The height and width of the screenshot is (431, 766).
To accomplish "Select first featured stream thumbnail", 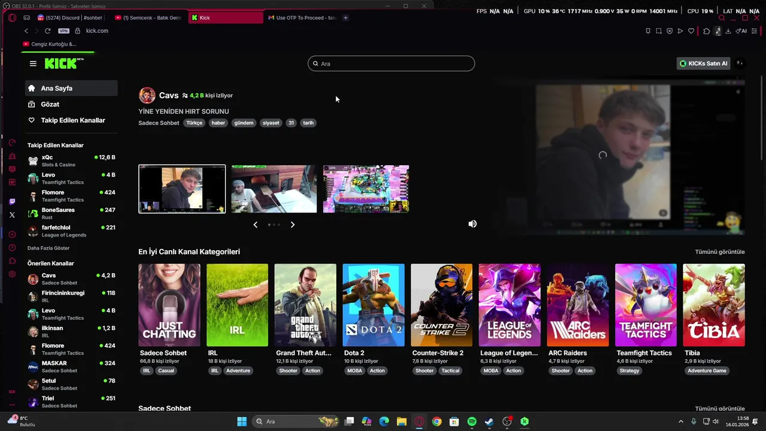I will click(x=182, y=189).
